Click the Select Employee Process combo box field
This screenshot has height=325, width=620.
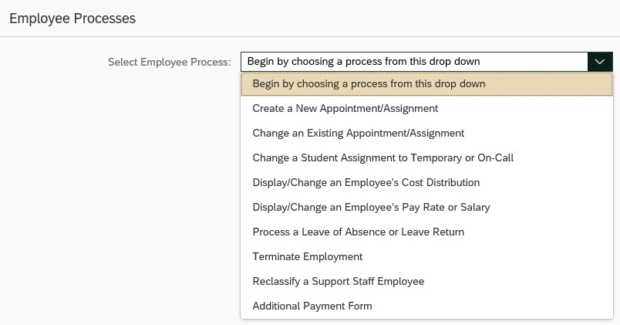coord(414,62)
